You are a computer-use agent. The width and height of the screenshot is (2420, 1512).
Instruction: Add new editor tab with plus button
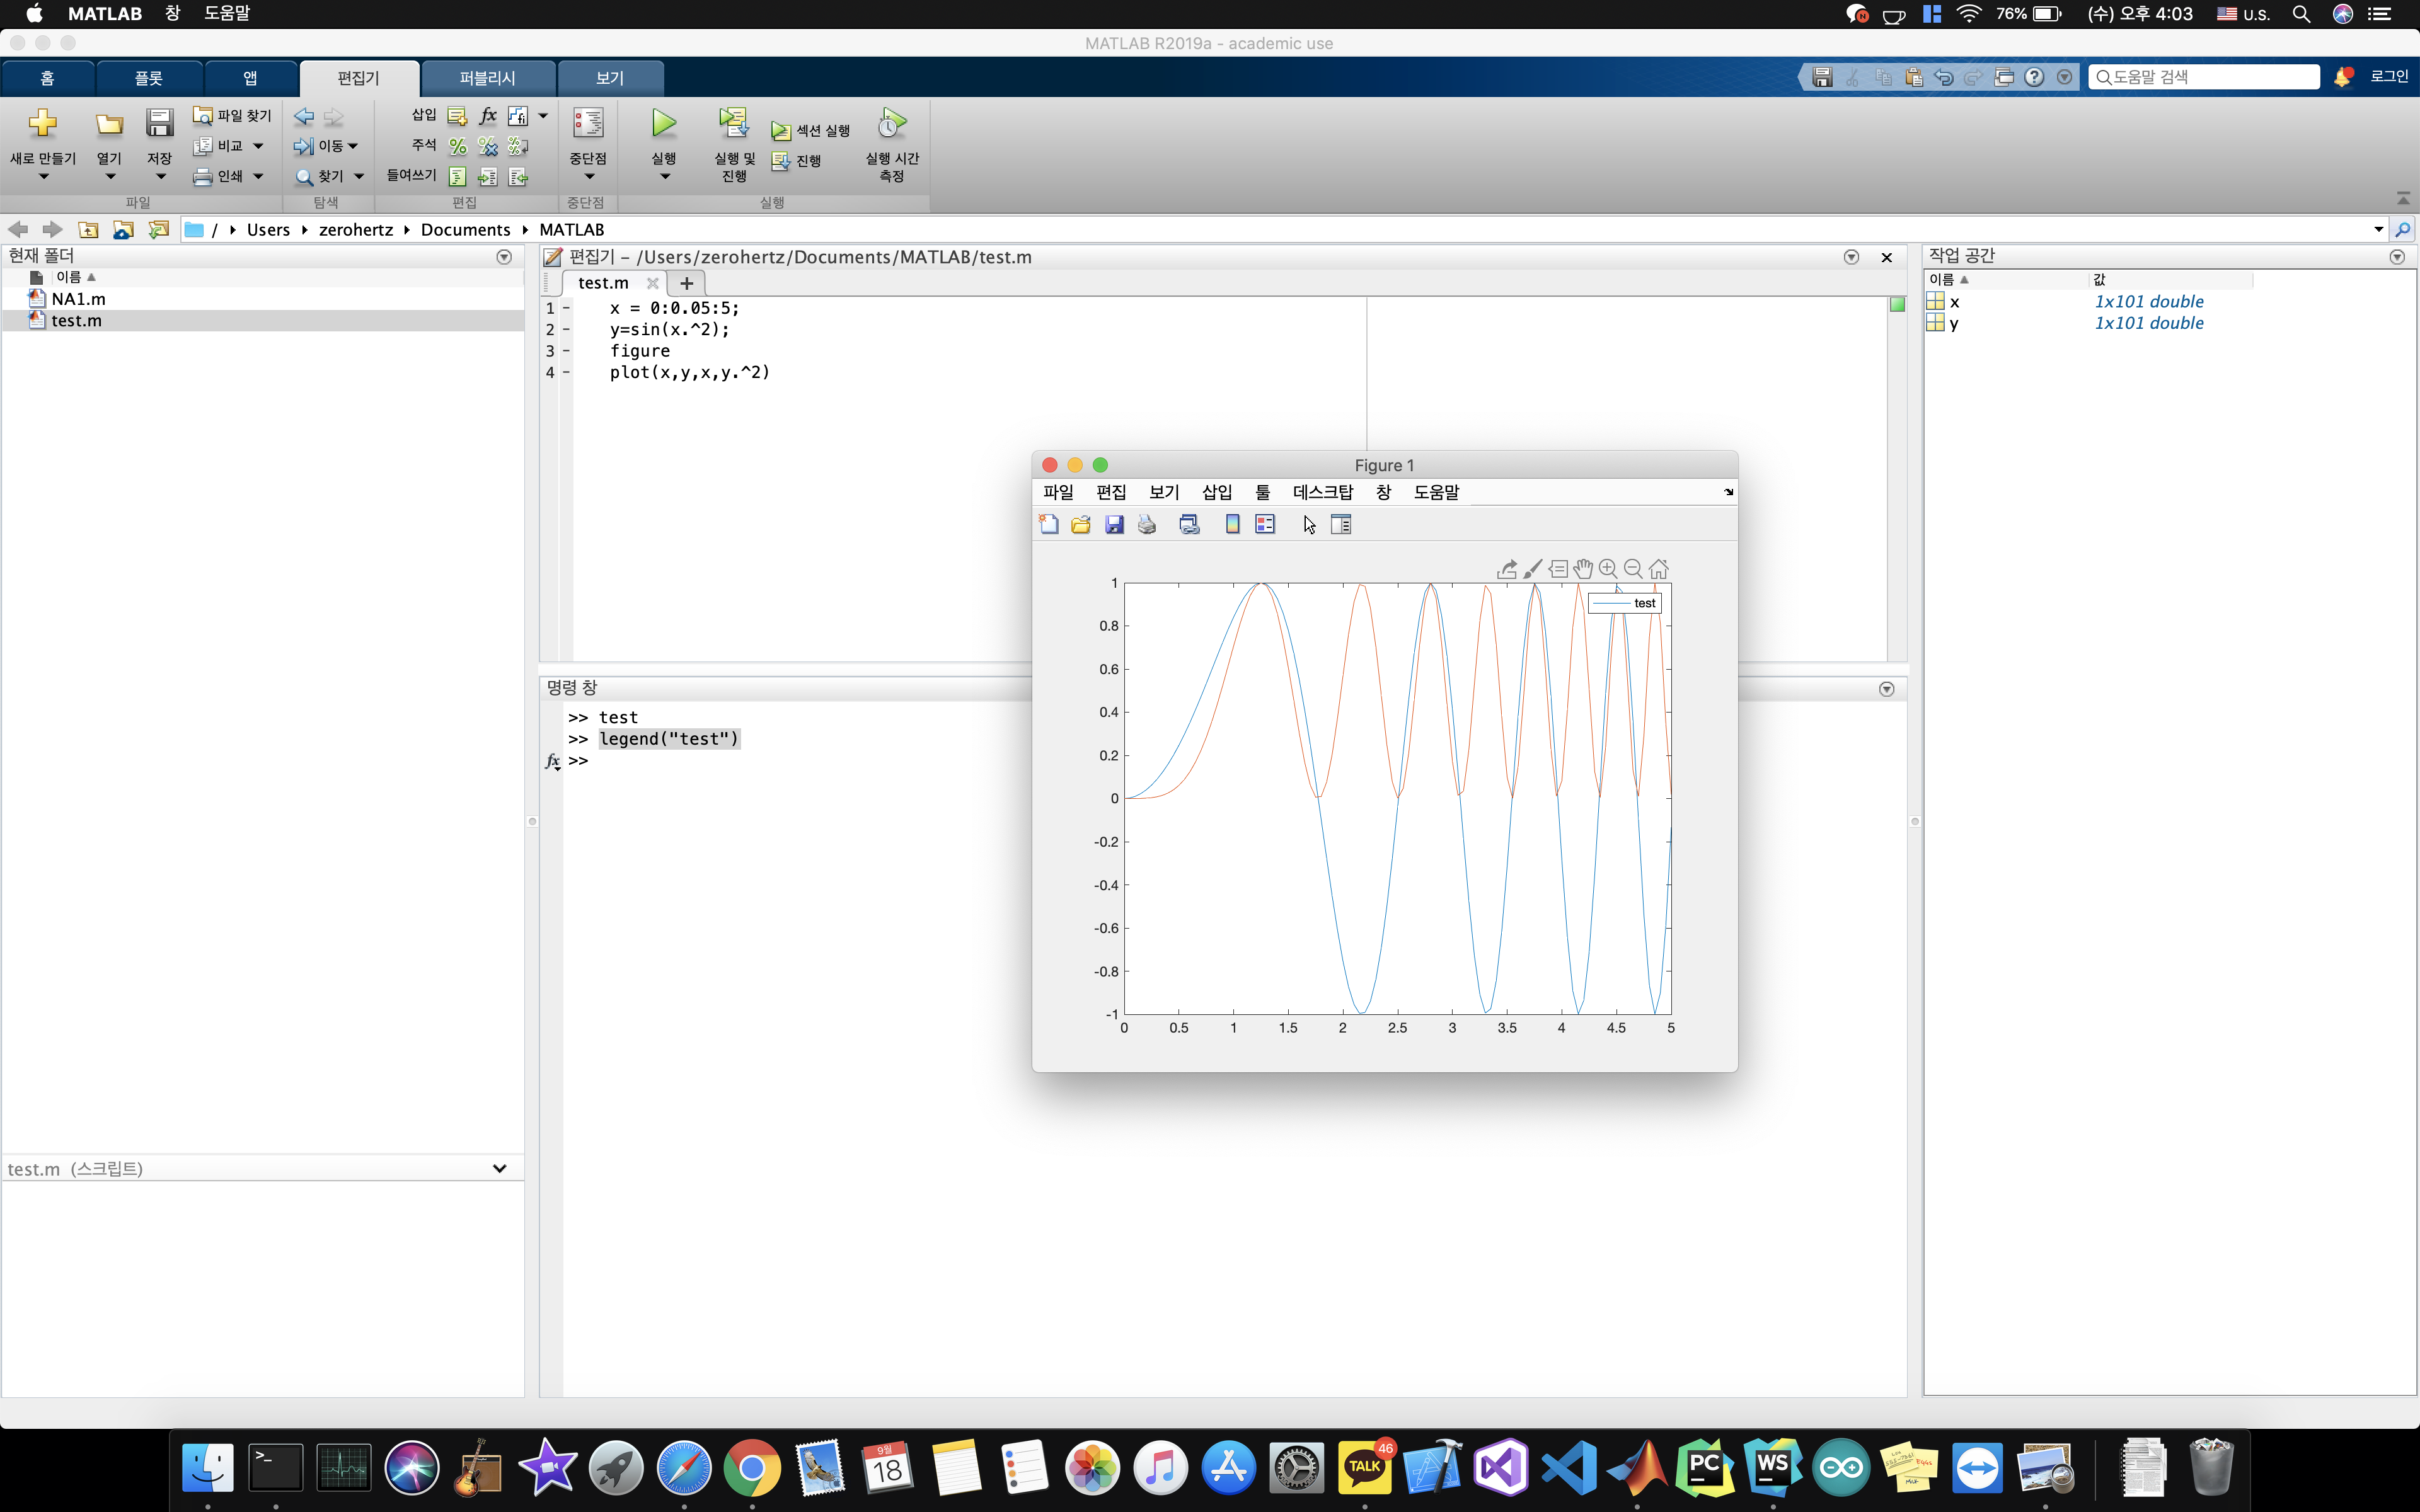tap(686, 283)
